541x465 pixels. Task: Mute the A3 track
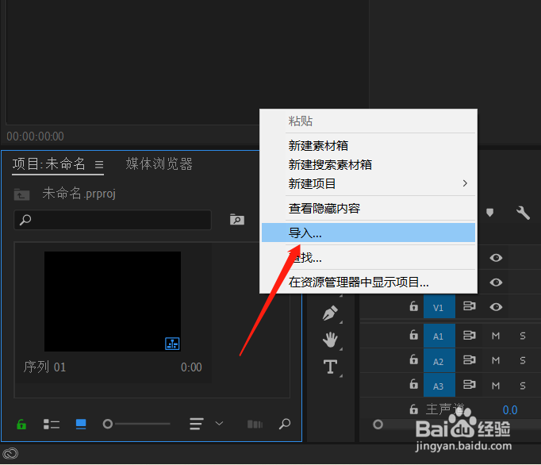(x=496, y=386)
